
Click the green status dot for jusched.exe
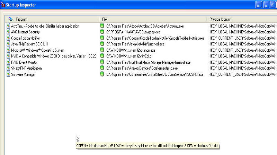click(x=102, y=44)
